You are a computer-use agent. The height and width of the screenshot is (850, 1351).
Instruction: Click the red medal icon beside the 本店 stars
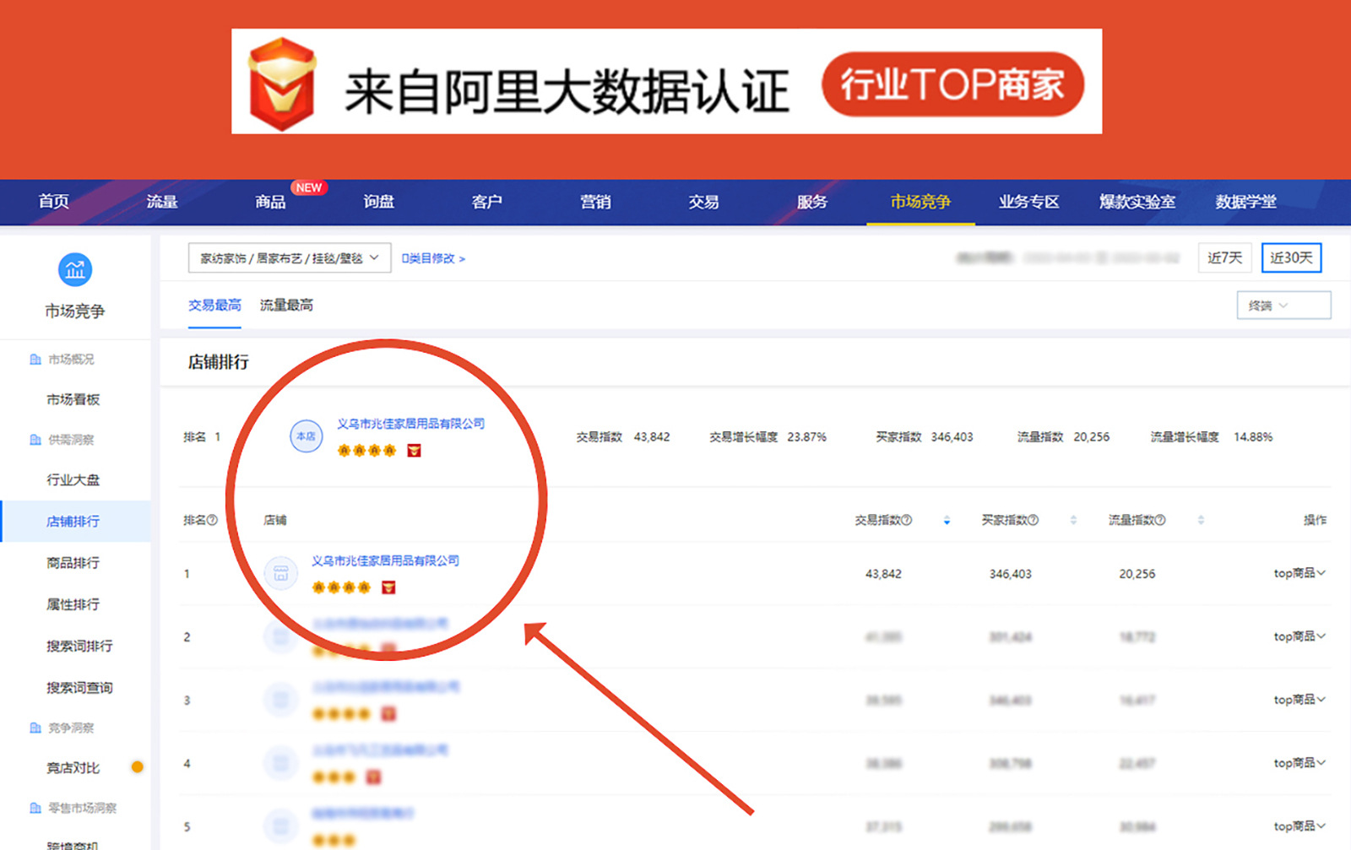tap(414, 451)
